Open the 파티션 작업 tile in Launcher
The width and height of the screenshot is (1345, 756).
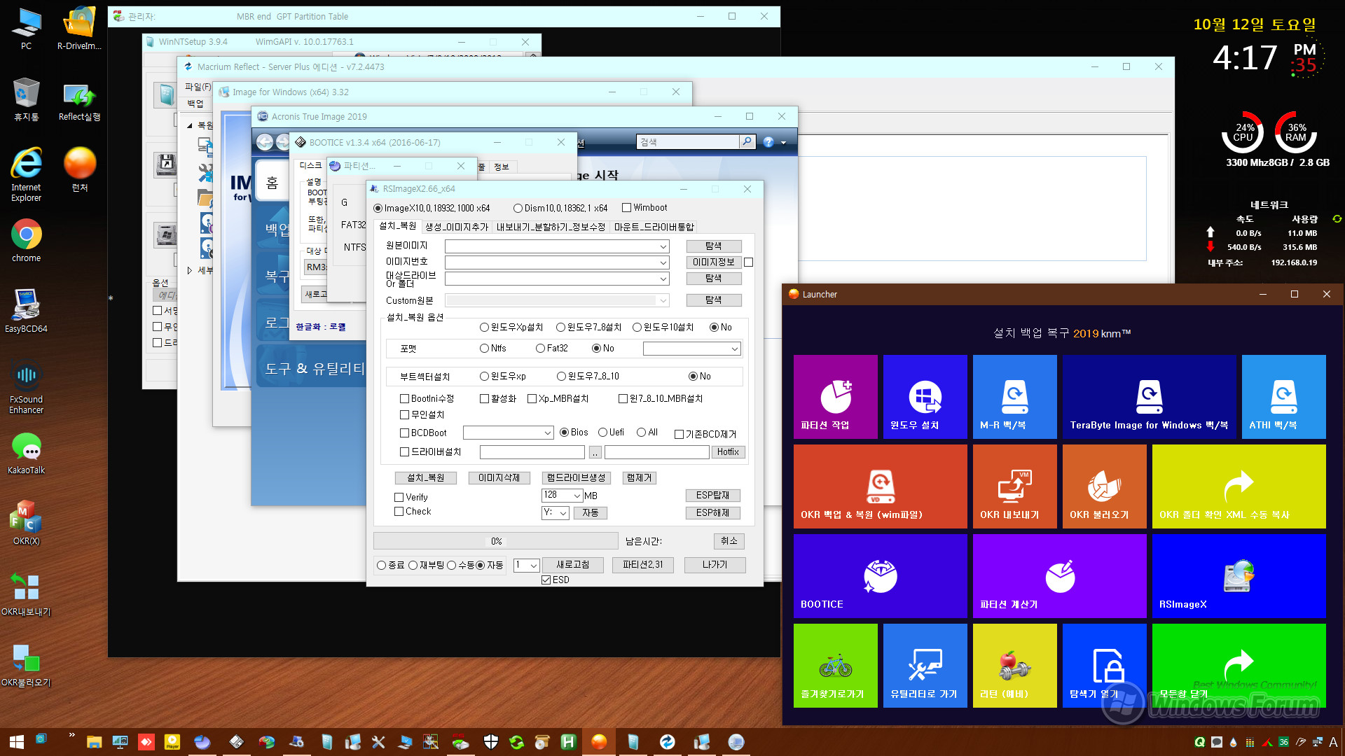click(x=835, y=396)
